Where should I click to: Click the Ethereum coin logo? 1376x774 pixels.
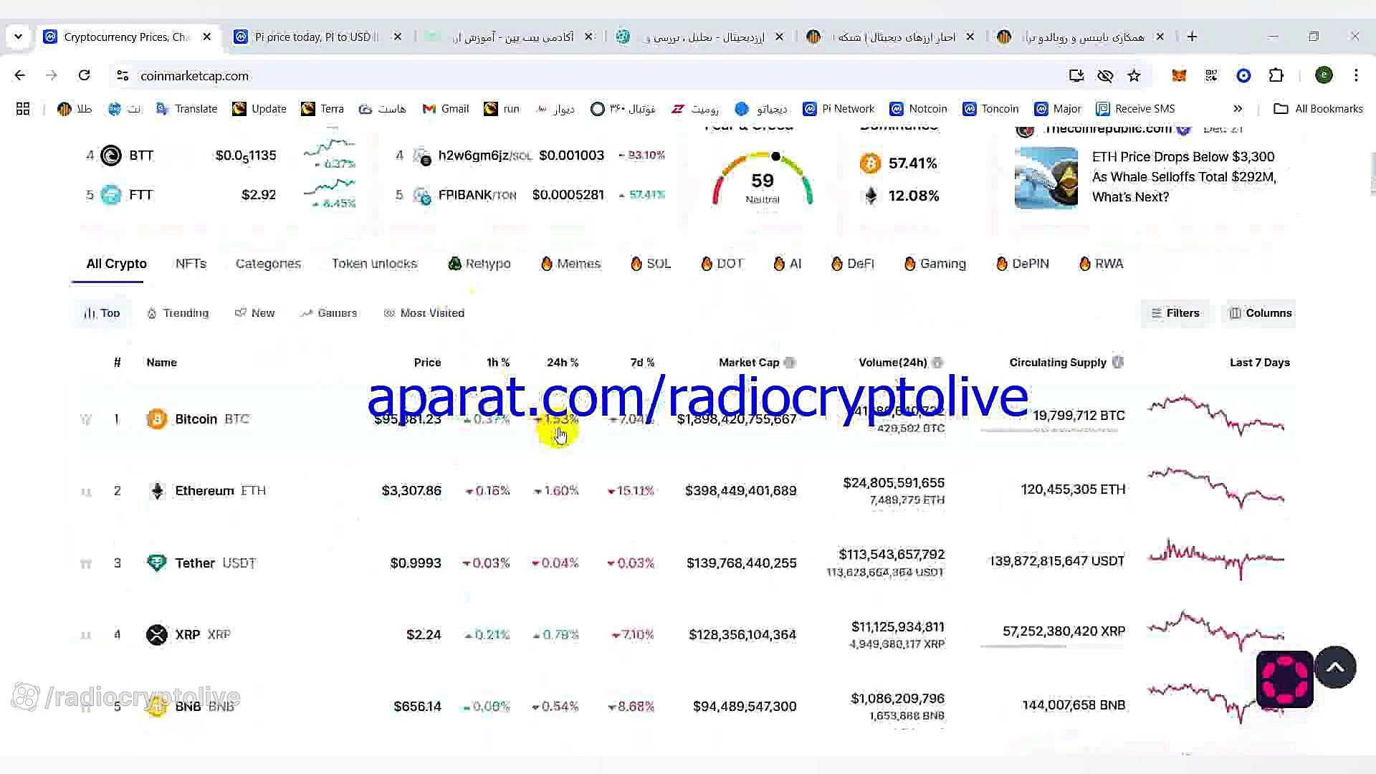[x=156, y=491]
